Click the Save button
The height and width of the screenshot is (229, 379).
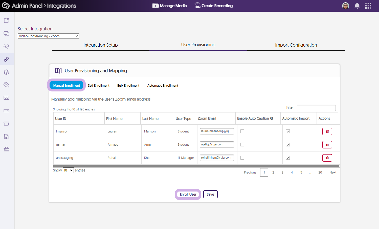pos(210,194)
